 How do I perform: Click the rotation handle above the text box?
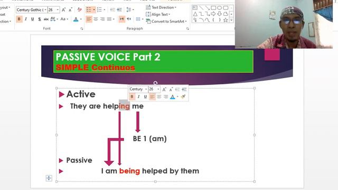(155, 83)
